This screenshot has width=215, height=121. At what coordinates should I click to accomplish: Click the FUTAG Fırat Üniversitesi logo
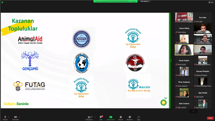tap(29, 86)
